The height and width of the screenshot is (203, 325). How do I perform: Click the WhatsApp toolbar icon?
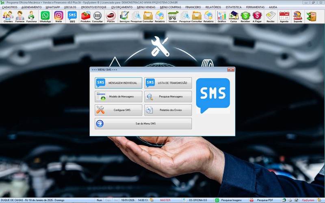point(45,16)
